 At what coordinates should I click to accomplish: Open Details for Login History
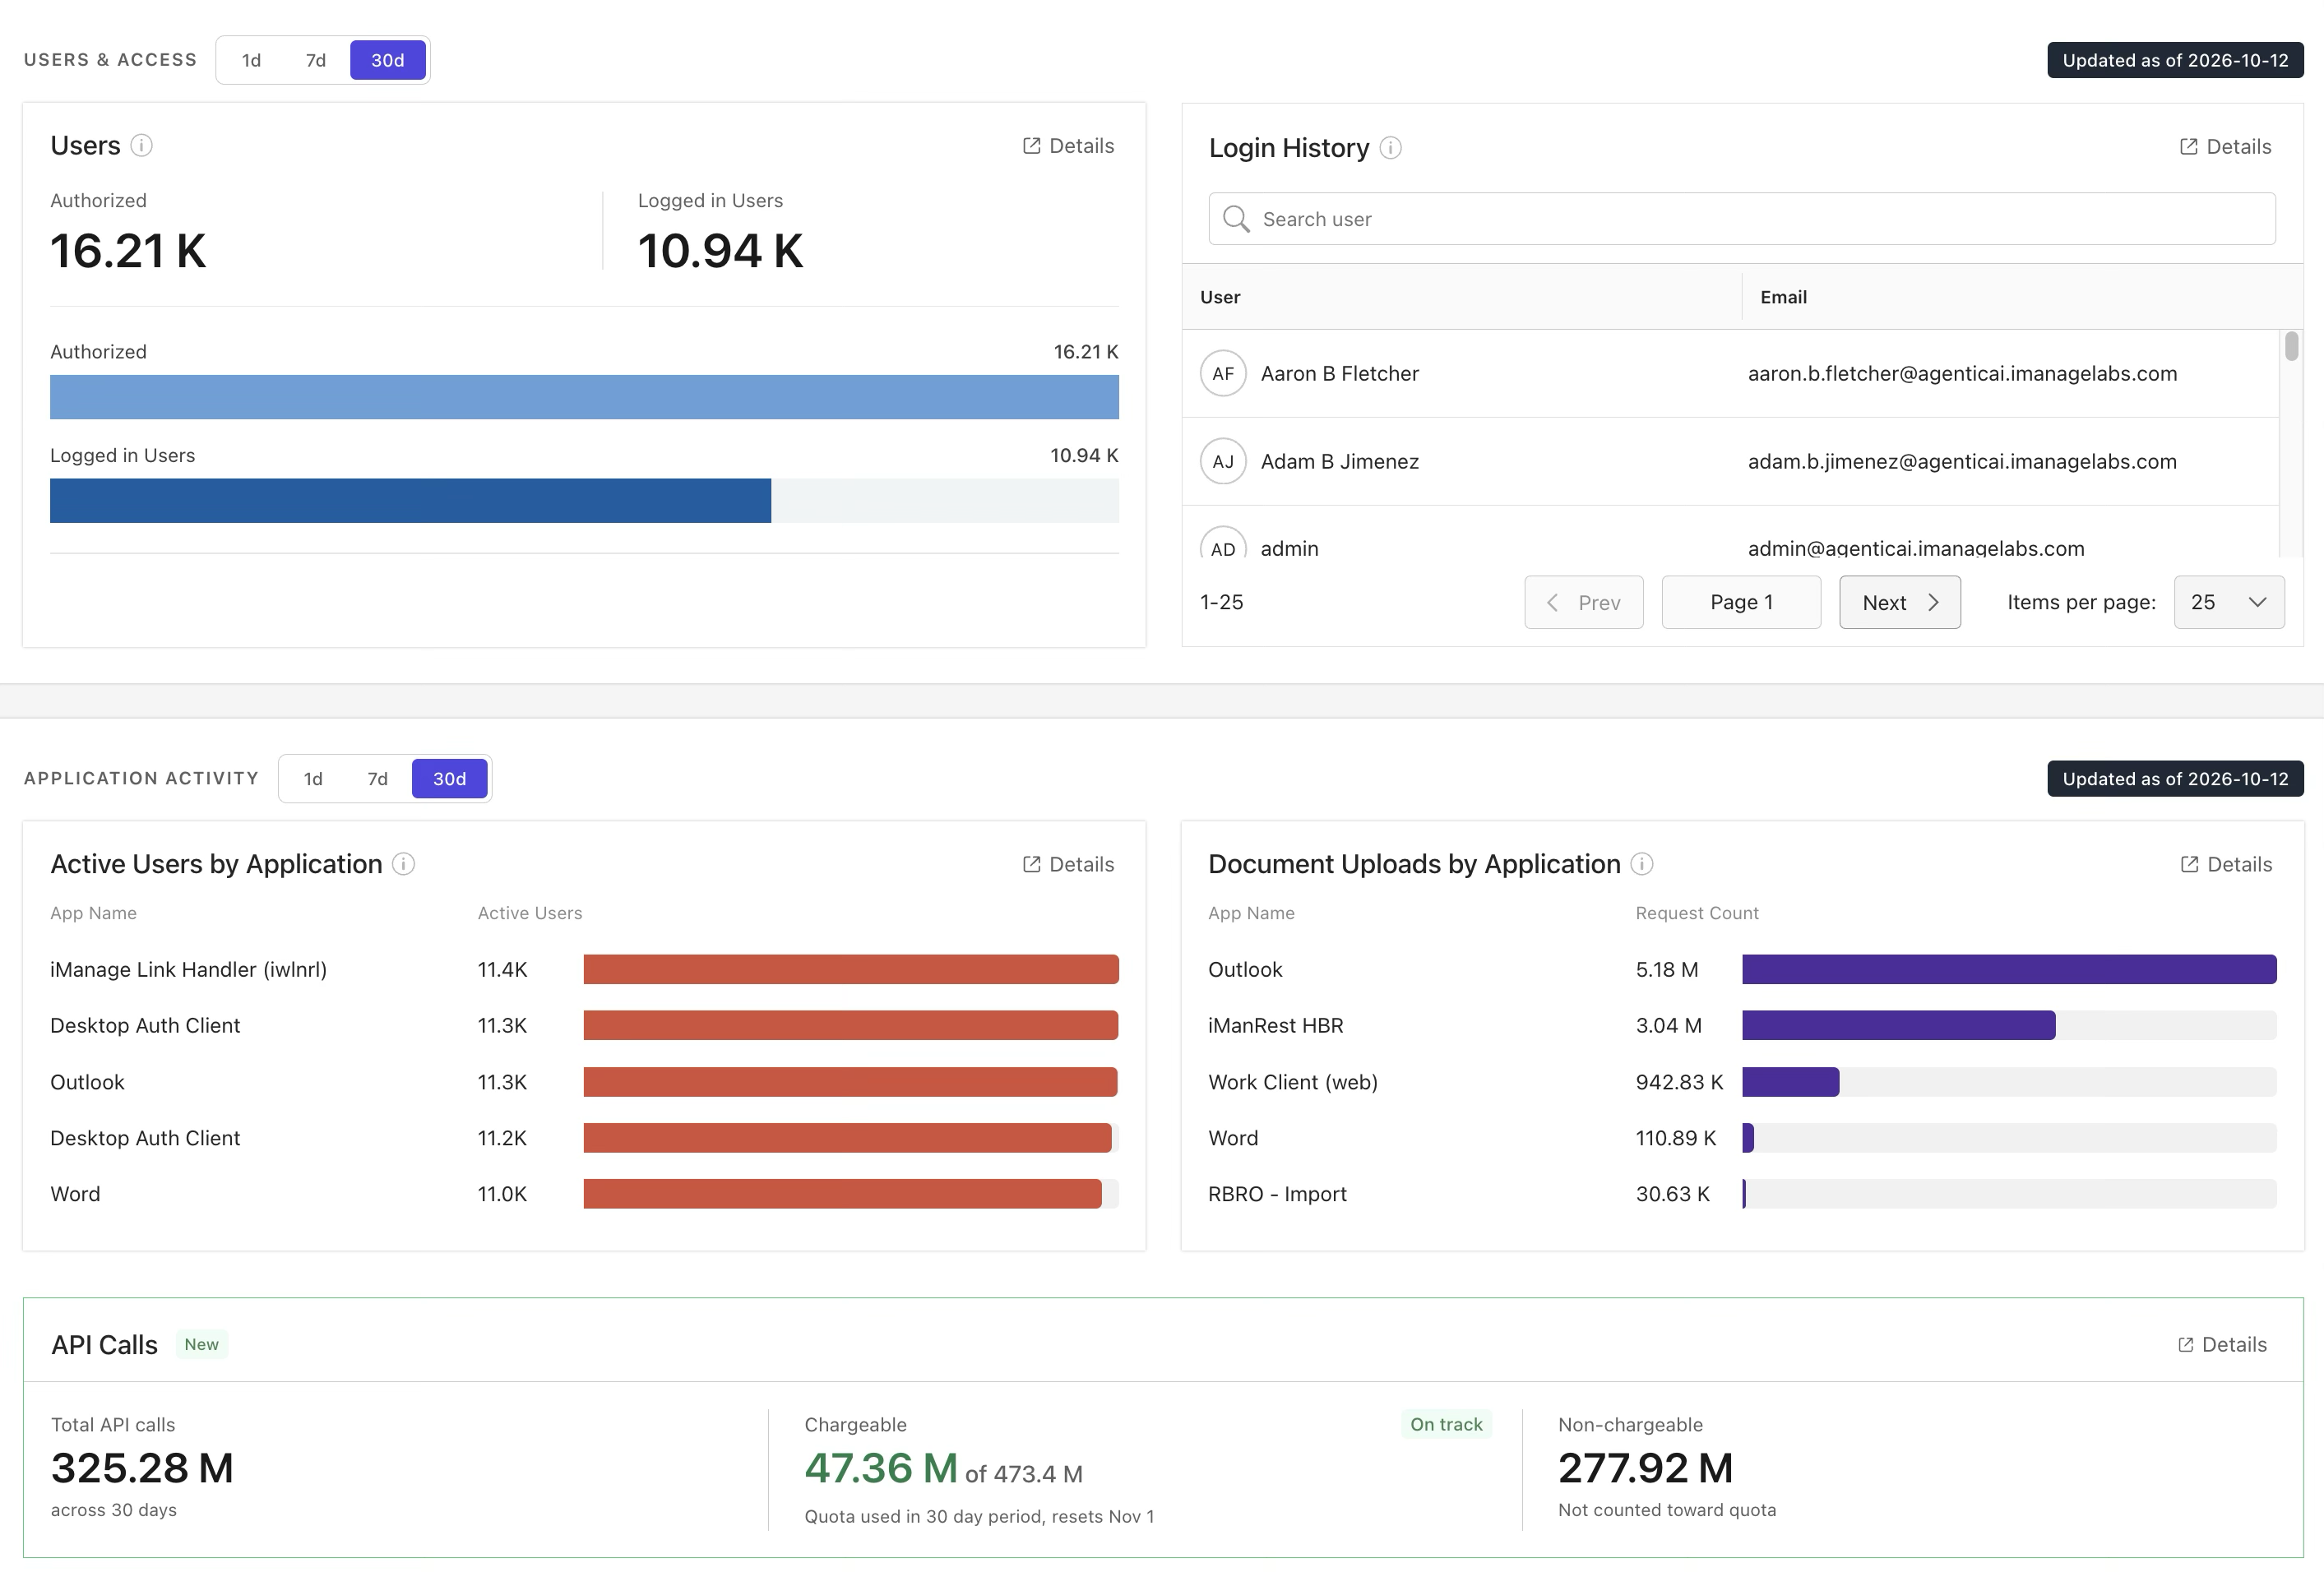[2225, 147]
